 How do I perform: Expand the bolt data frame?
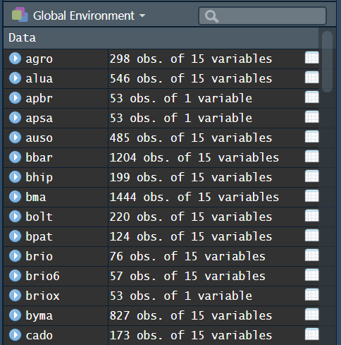coord(15,217)
